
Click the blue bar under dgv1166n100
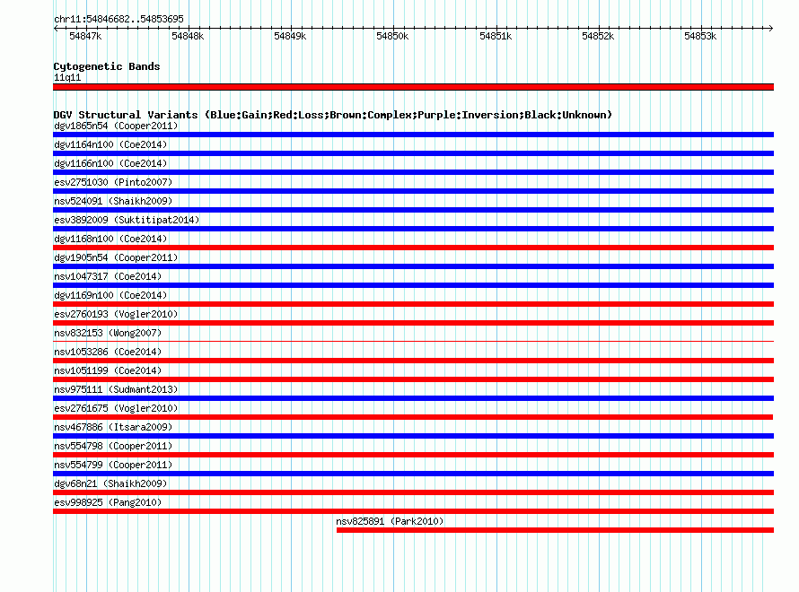(413, 172)
